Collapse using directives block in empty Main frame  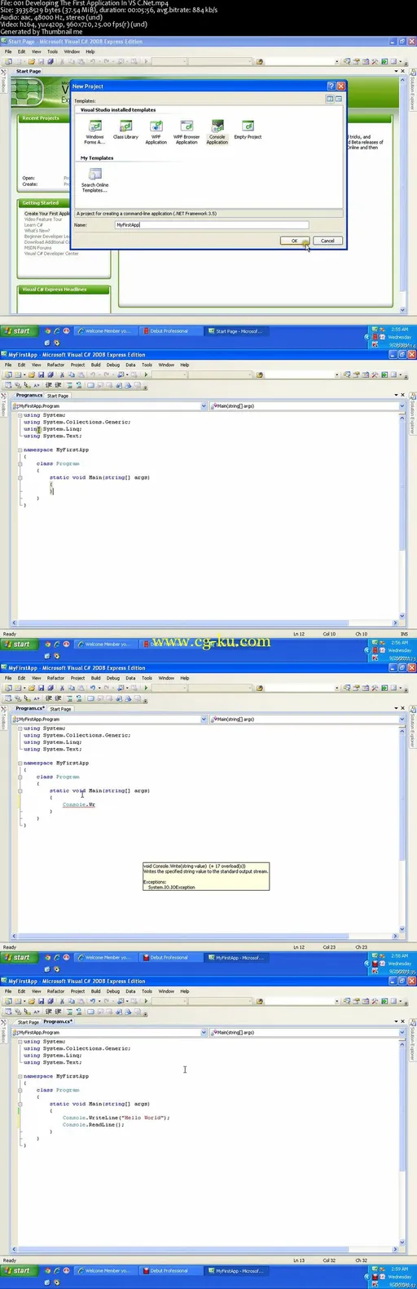tap(20, 415)
